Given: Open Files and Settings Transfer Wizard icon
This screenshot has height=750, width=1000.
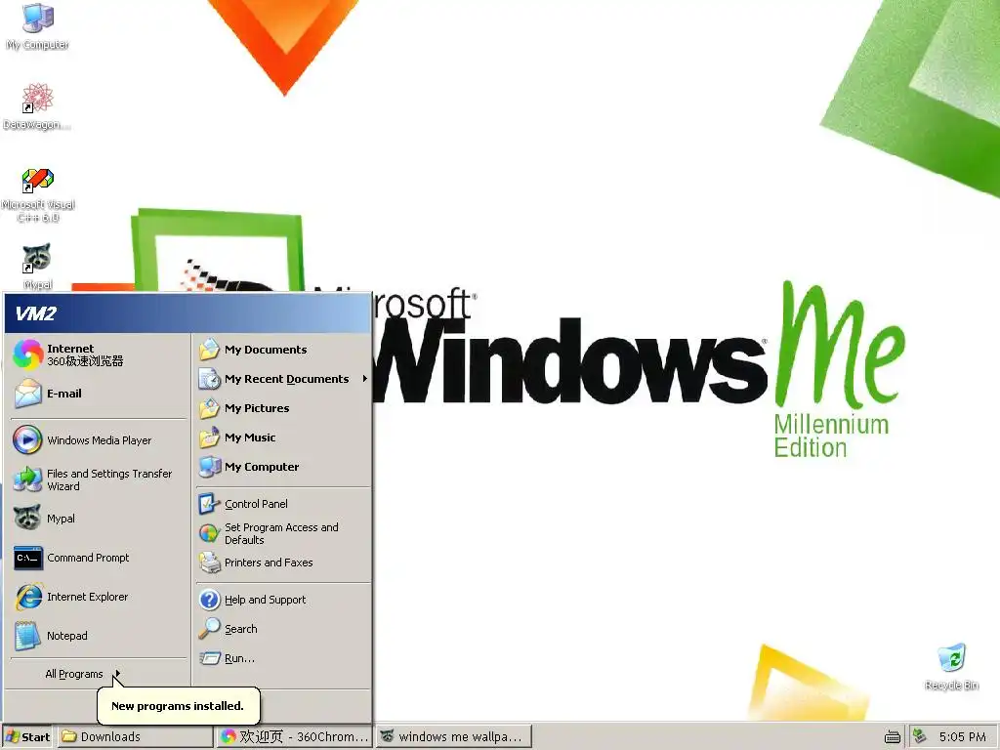Looking at the screenshot, I should point(27,479).
